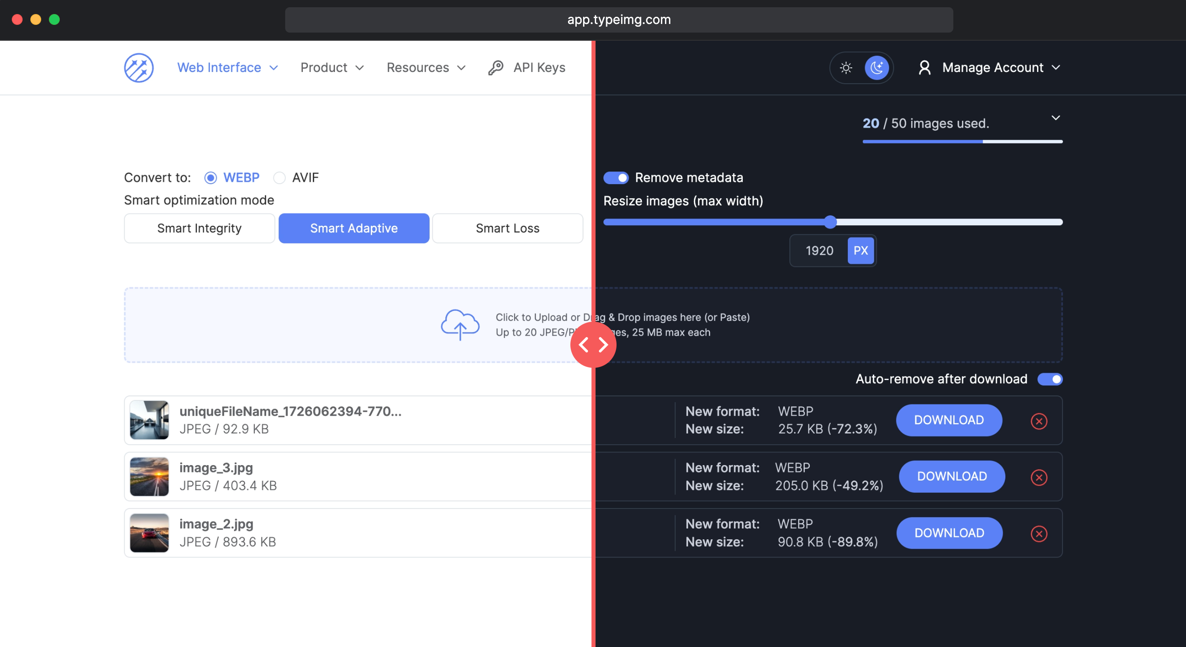Screen dimensions: 1186x647
Task: Click the TypeIMG logo icon
Action: [x=139, y=68]
